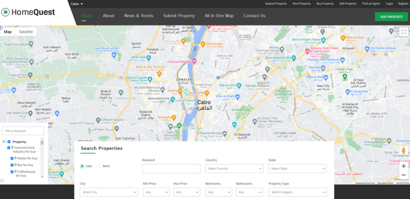Screen dimensions: 410x199
Task: Click the Login link
Action: [x=389, y=4]
